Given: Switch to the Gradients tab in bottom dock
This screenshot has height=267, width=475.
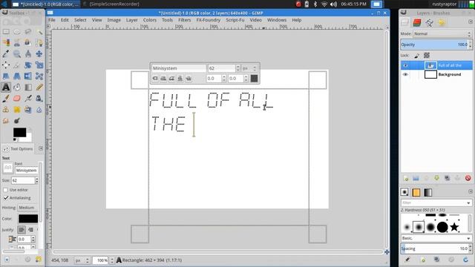Looking at the screenshot, I should [427, 192].
